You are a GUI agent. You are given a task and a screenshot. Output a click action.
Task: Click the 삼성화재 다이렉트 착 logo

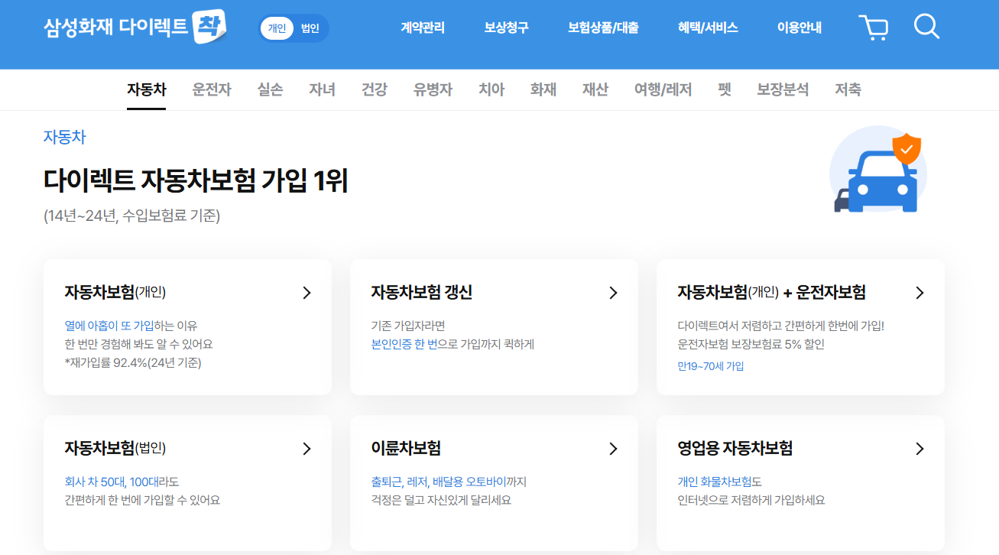pos(135,28)
